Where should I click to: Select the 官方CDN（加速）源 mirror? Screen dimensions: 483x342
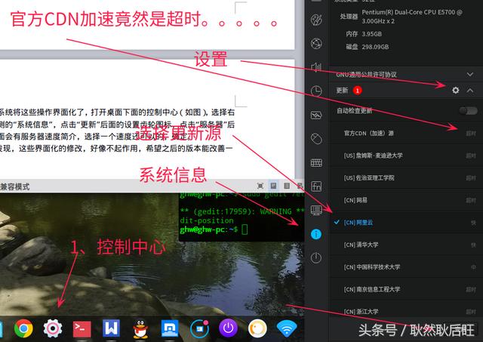click(x=406, y=133)
